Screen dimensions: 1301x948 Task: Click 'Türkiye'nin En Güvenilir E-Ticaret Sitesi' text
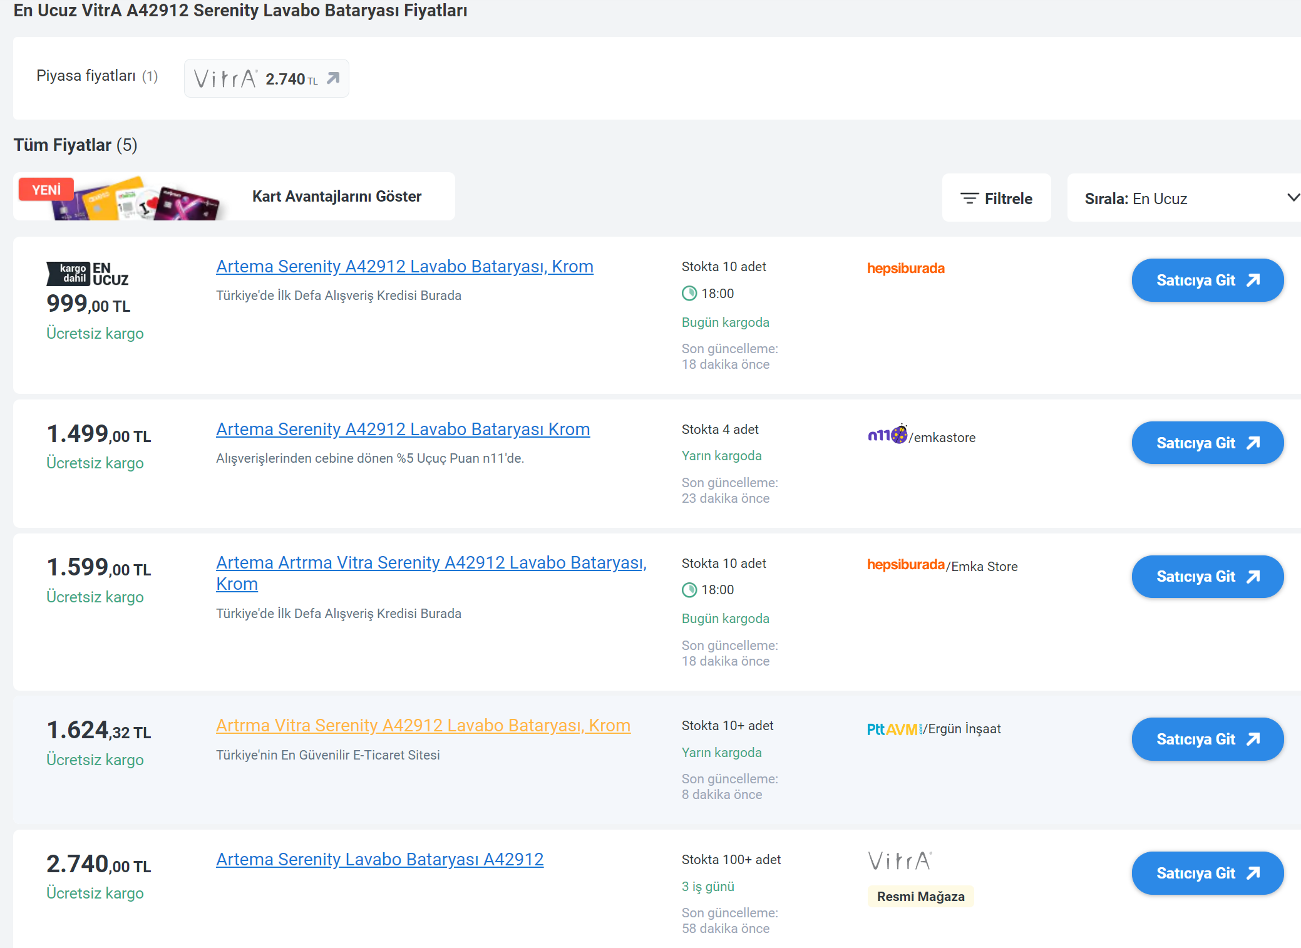coord(328,755)
